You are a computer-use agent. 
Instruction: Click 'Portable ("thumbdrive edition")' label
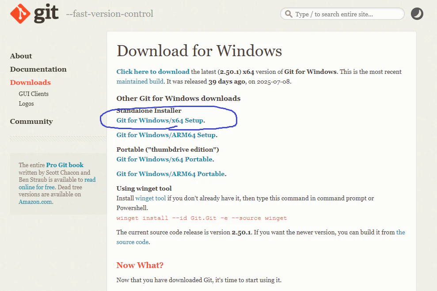coord(168,149)
